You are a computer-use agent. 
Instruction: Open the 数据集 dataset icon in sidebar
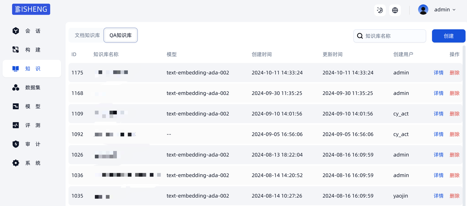[x=16, y=88]
